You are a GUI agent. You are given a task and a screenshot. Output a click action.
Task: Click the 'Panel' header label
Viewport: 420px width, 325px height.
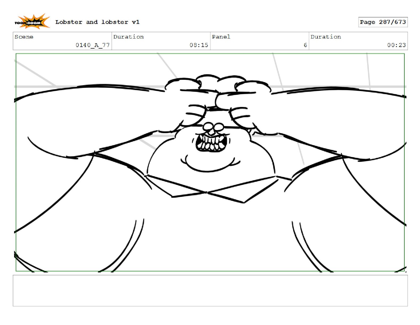click(221, 37)
